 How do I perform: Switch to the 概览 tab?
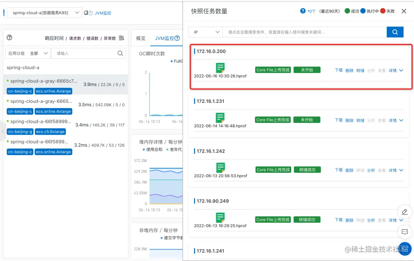coord(141,38)
